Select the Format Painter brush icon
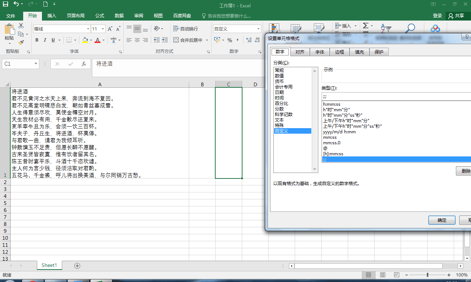The image size is (471, 282). (x=21, y=42)
